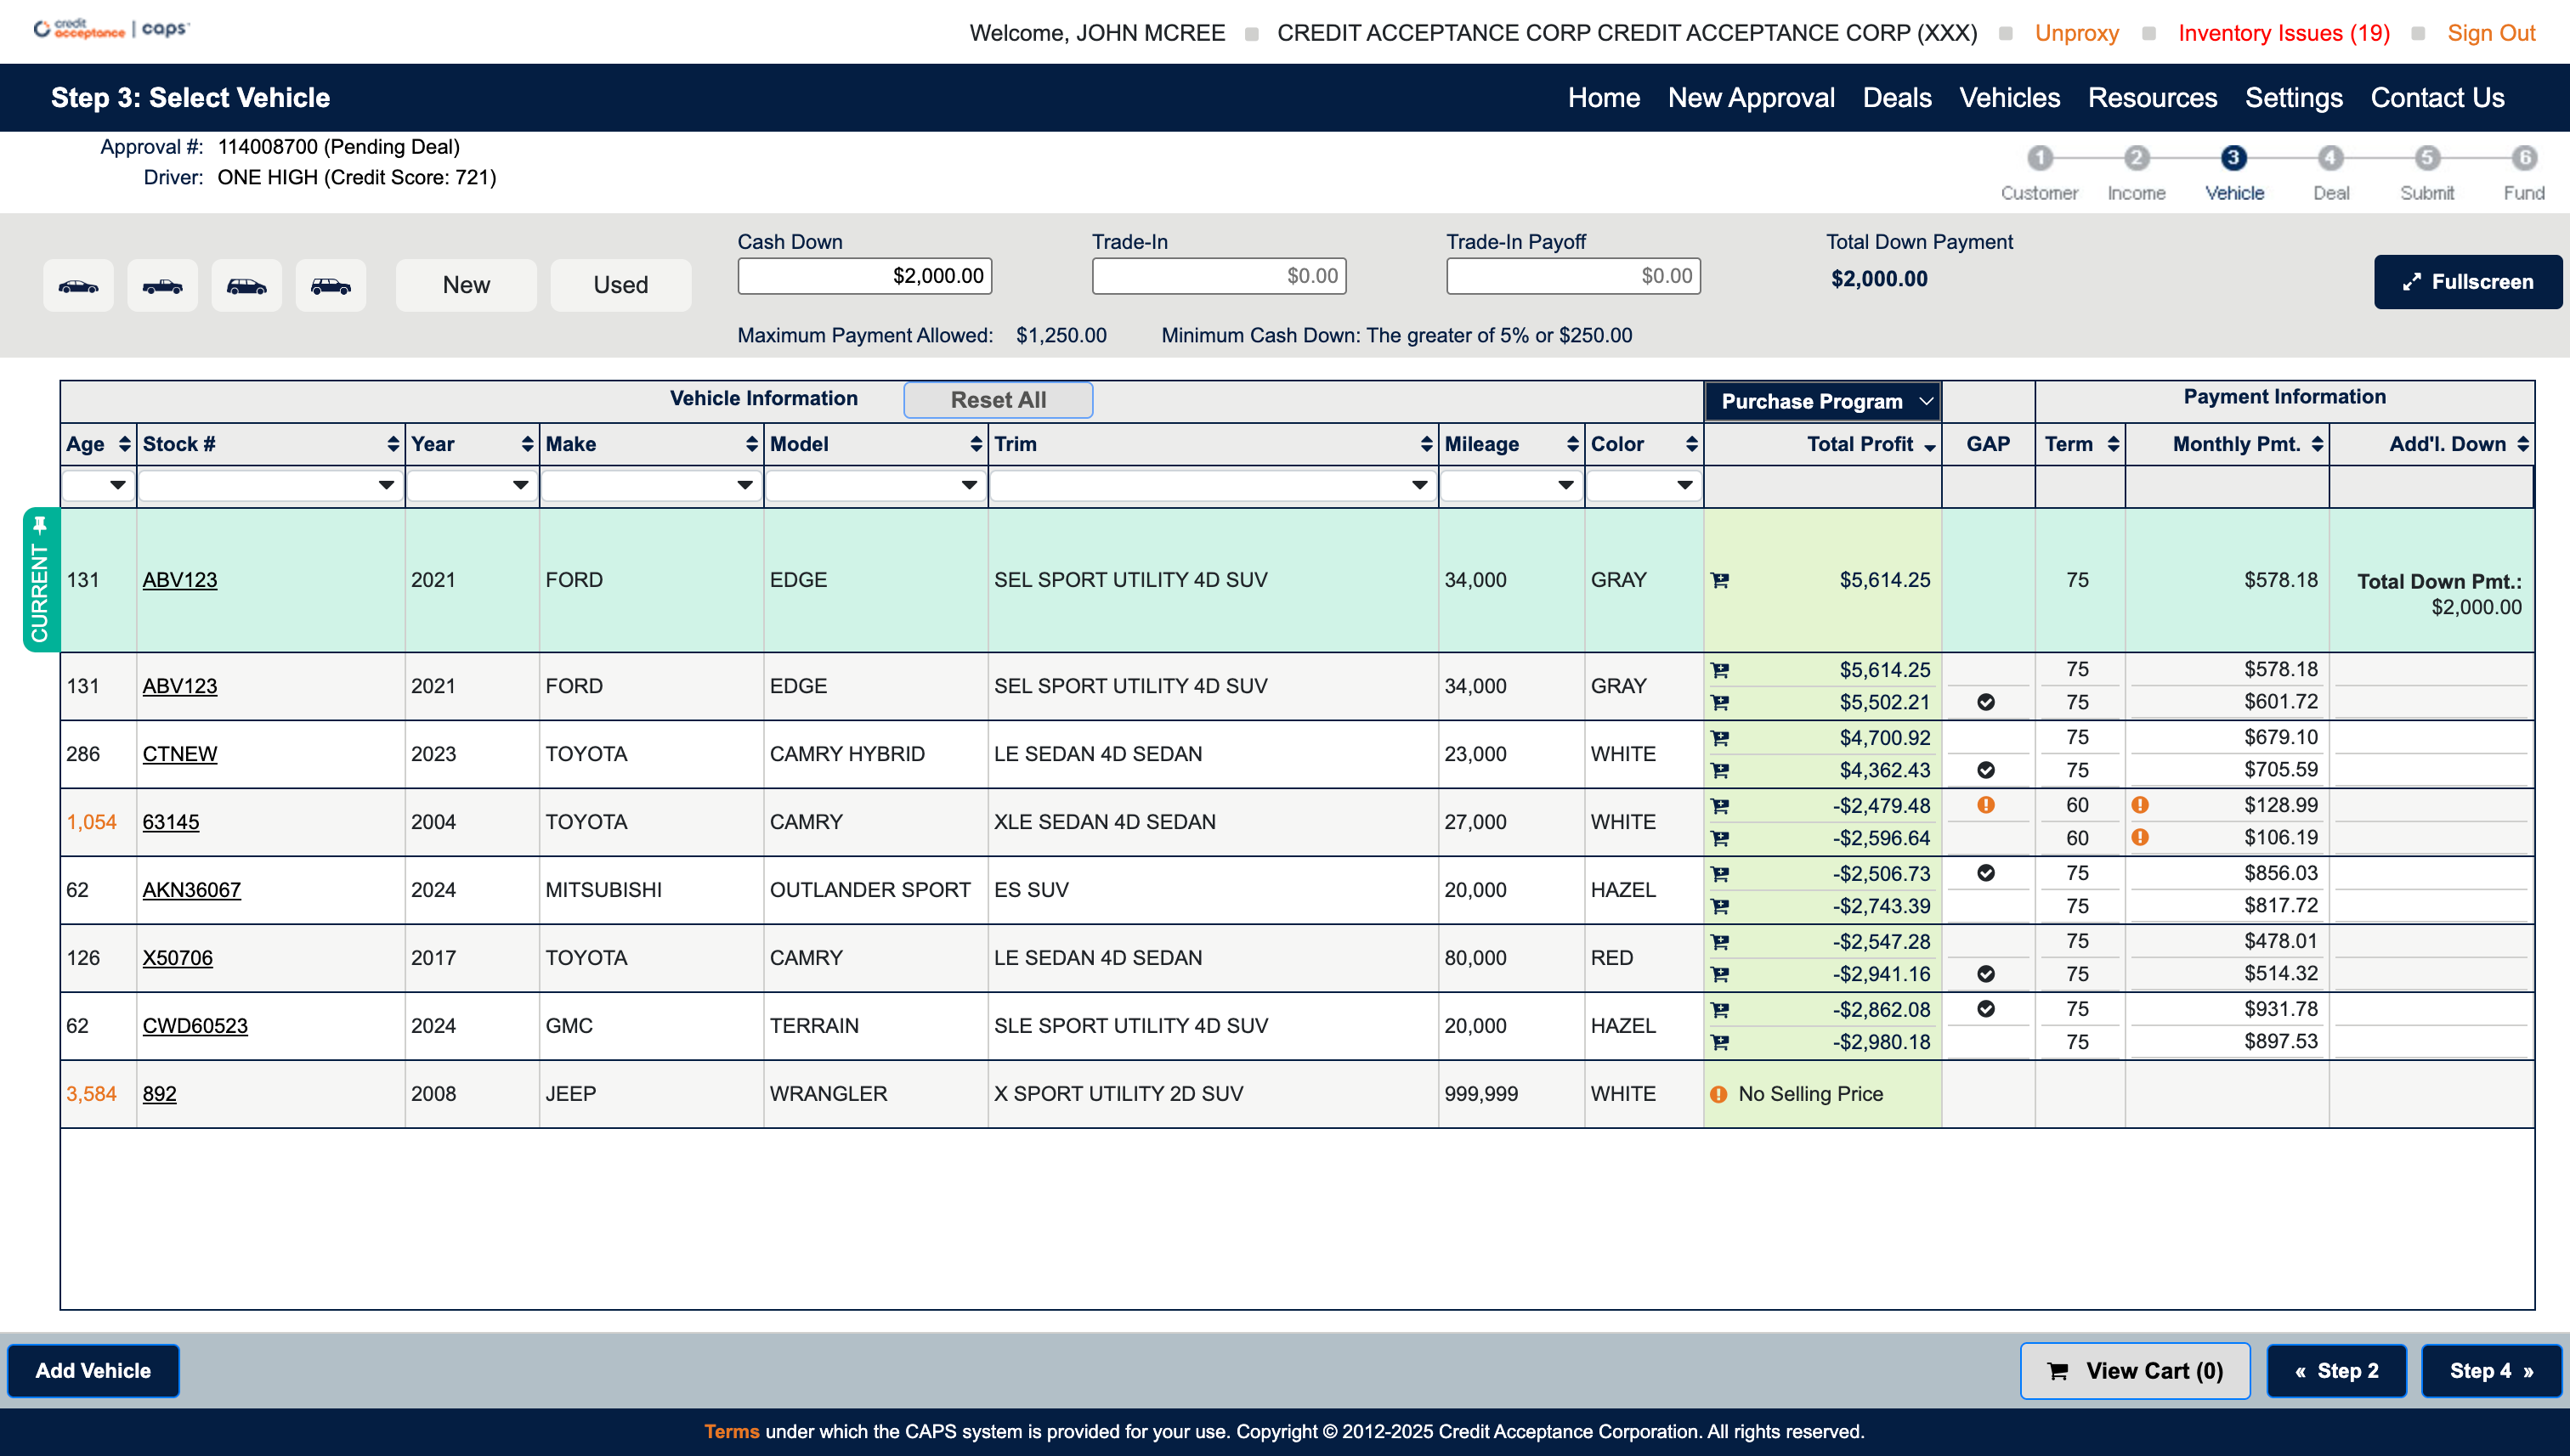Click cart icon beside -$2,479.48 profit
Viewport: 2570px width, 1456px height.
1719,806
